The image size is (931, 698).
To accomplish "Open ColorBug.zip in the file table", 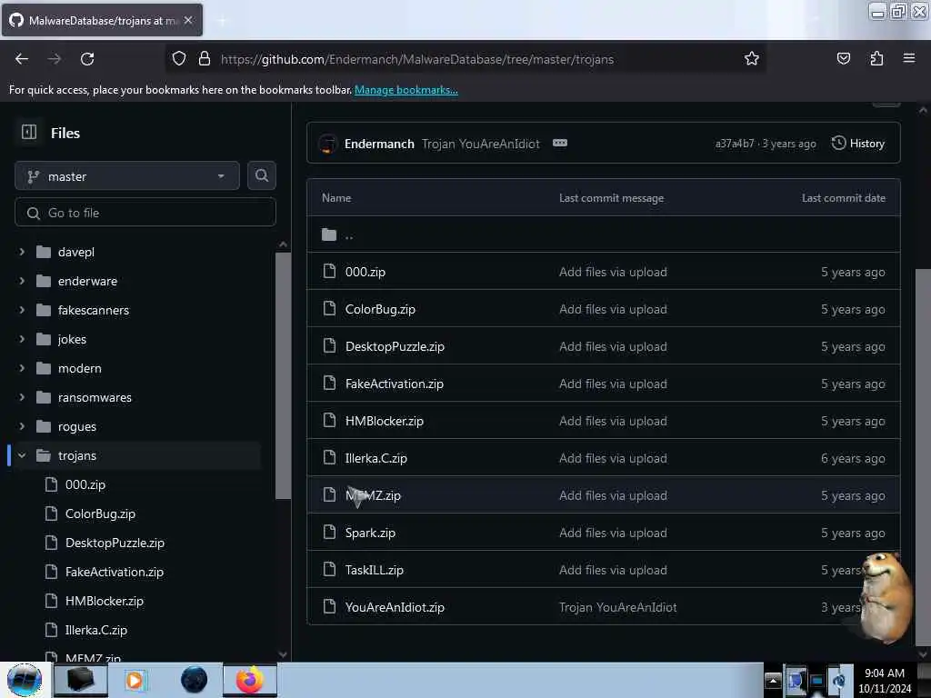I will [380, 309].
